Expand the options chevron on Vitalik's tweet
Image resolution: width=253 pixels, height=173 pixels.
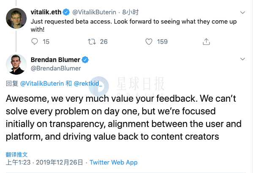click(x=242, y=13)
